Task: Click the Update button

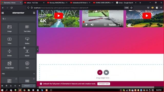Action: point(27,86)
